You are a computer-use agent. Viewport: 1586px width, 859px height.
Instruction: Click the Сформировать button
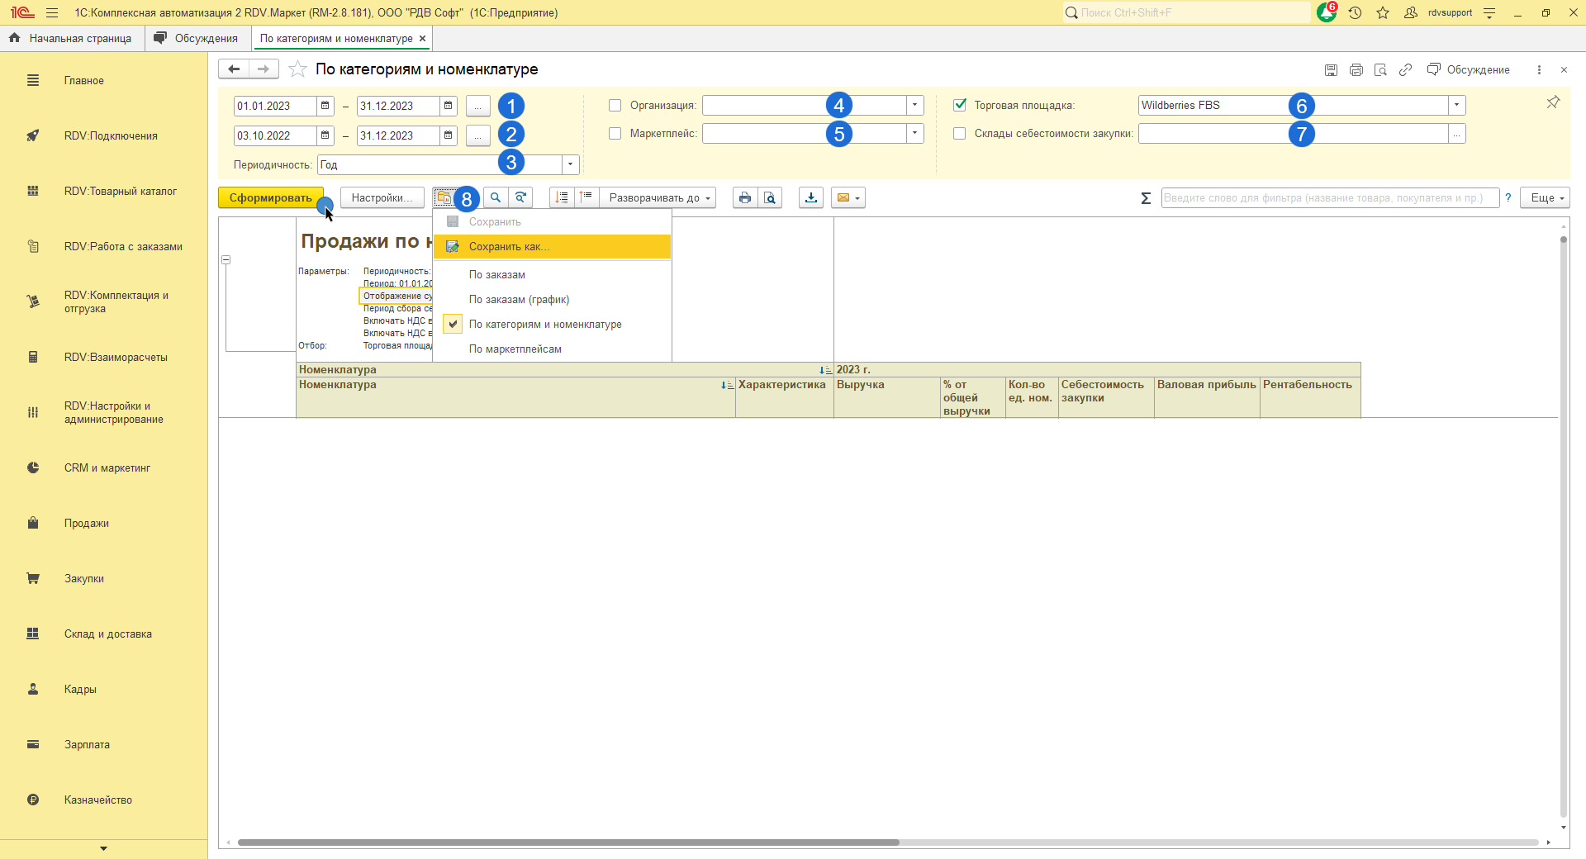[270, 198]
